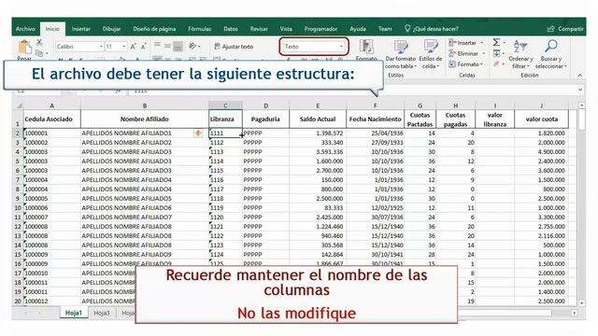The height and width of the screenshot is (336, 598).
Task: Decrease font size with the smaller A icon
Action: click(143, 47)
